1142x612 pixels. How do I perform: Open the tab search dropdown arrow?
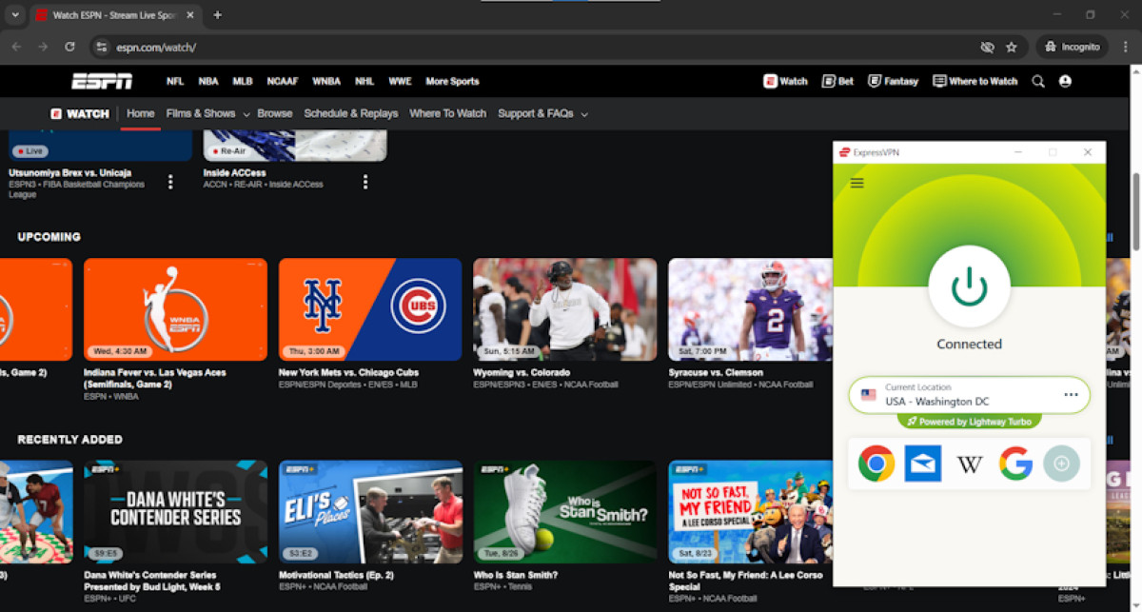[x=14, y=15]
